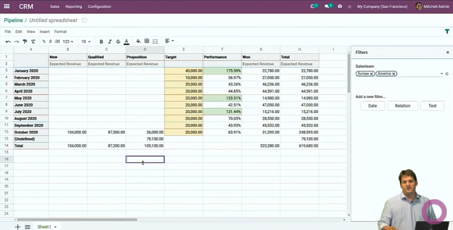The width and height of the screenshot is (453, 230).
Task: Open the green filter funnel icon
Action: click(x=447, y=31)
